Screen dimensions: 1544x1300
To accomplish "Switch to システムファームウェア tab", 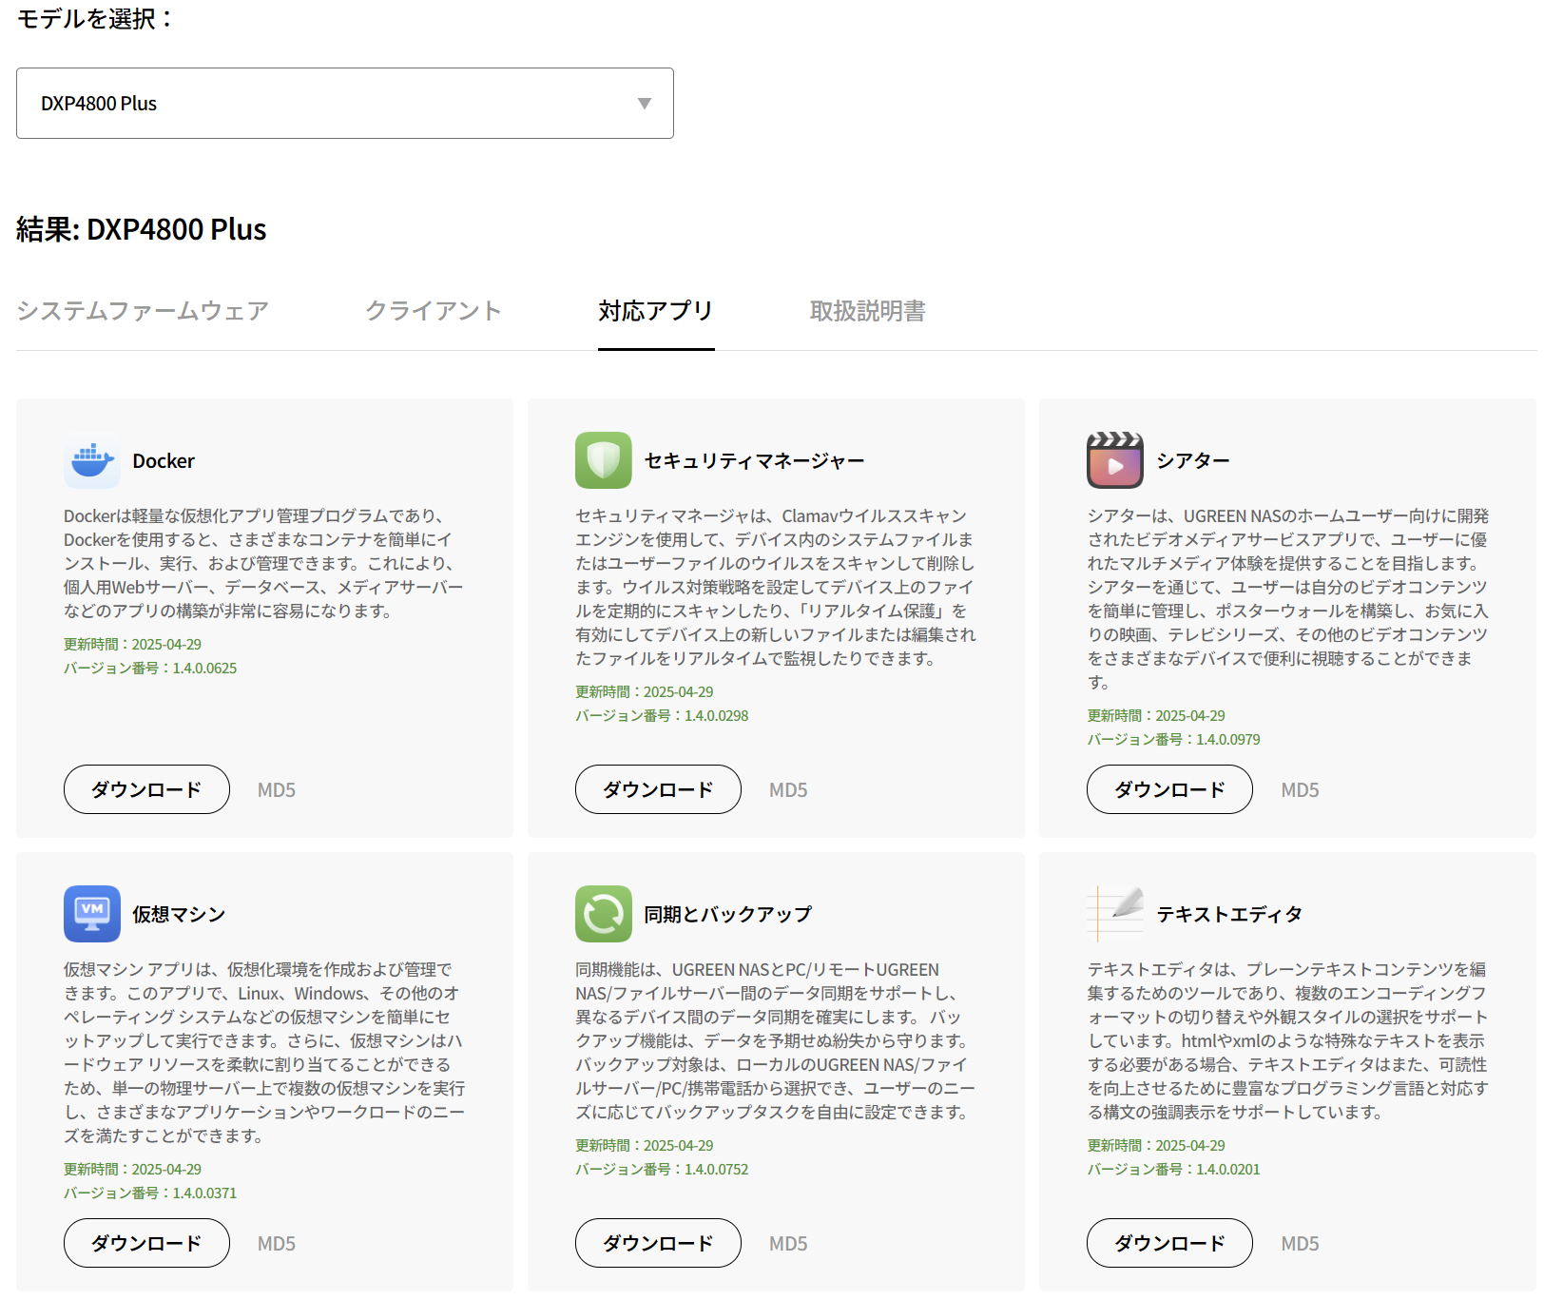I will (x=143, y=311).
